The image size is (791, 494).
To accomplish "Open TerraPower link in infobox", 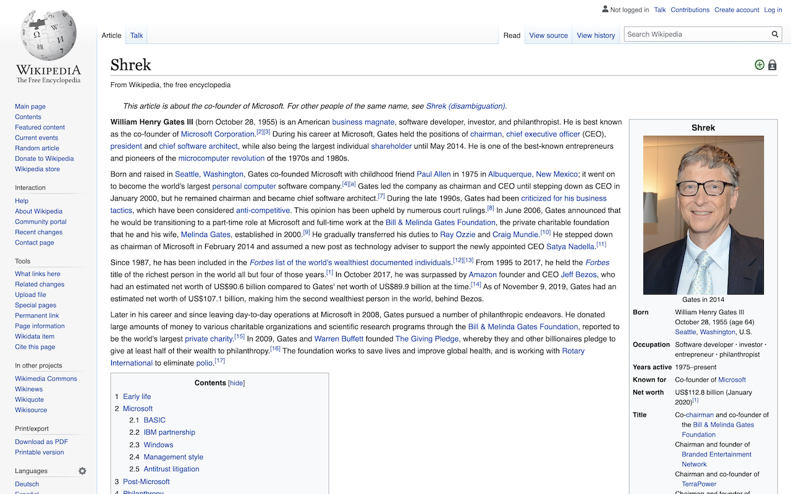I will click(x=699, y=484).
